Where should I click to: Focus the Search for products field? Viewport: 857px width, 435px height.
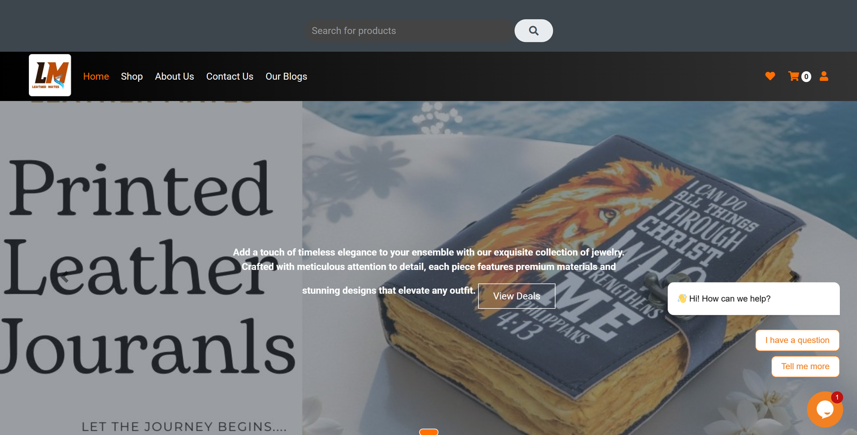(410, 30)
